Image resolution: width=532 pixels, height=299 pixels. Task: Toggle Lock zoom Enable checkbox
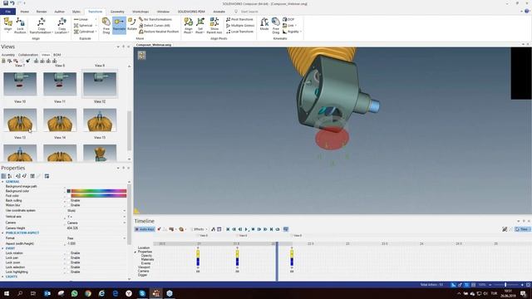[x=68, y=262]
